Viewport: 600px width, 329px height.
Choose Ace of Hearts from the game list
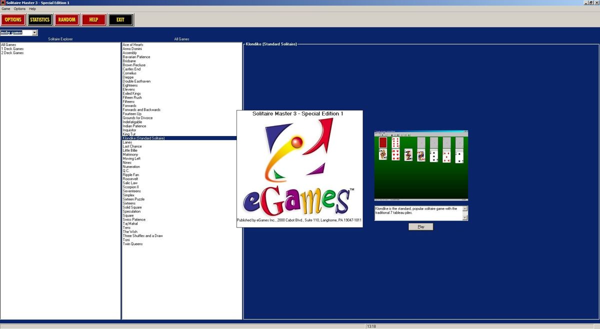133,45
